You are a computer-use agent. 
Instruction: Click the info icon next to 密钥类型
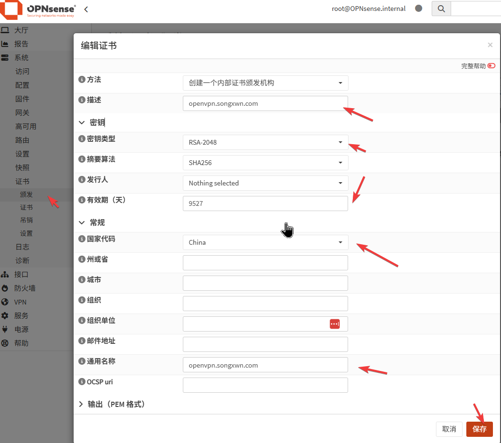pos(82,139)
